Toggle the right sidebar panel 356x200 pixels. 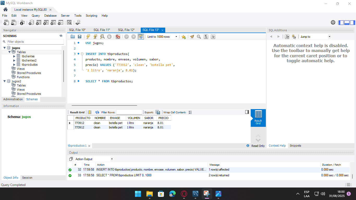point(352,23)
